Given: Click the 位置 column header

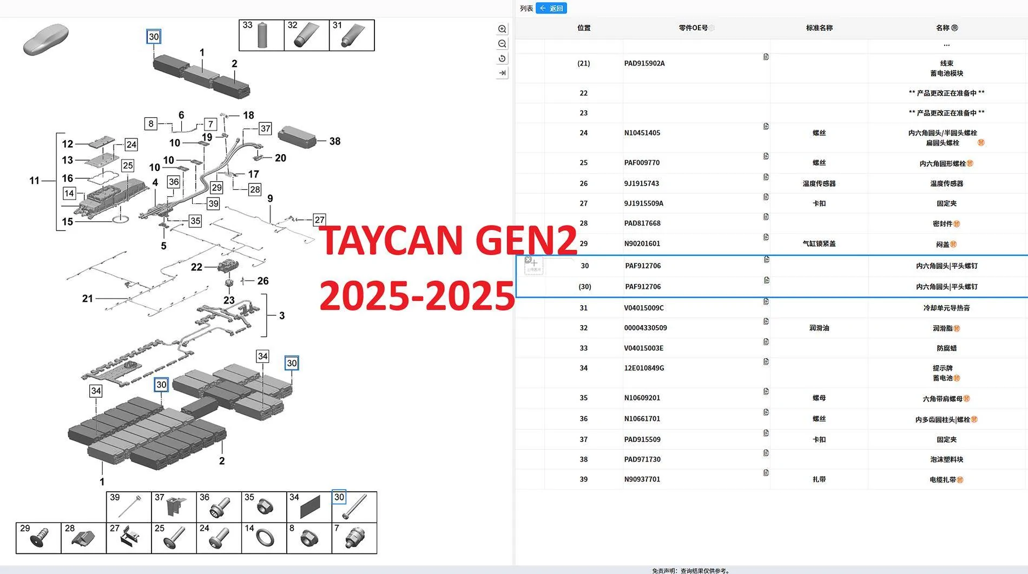Looking at the screenshot, I should 584,28.
